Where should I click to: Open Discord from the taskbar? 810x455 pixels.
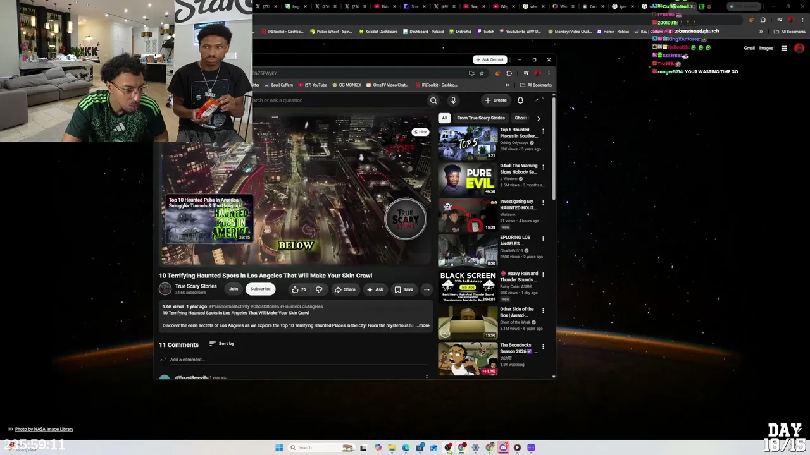[503, 447]
